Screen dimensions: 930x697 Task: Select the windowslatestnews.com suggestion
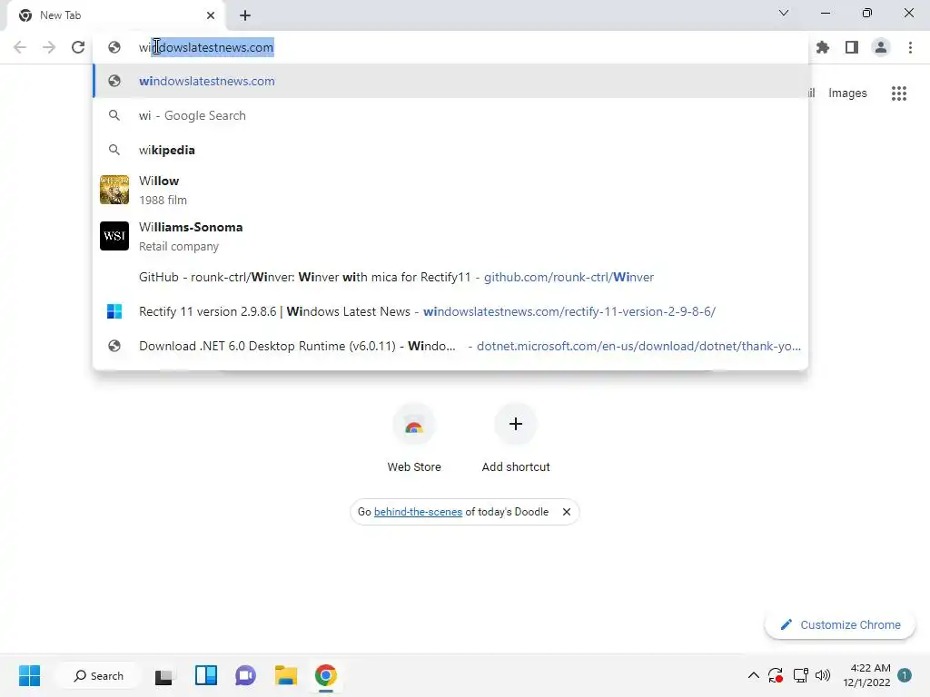pos(450,81)
